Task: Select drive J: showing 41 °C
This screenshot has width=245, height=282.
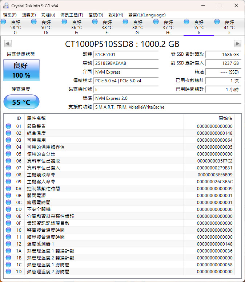Action: click(x=229, y=27)
